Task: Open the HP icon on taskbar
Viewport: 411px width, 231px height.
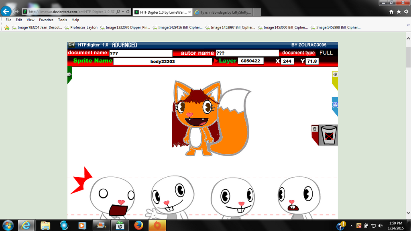Action: click(120, 225)
